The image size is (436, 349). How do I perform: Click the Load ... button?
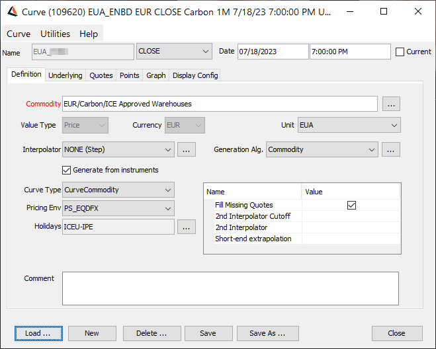pyautogui.click(x=38, y=333)
